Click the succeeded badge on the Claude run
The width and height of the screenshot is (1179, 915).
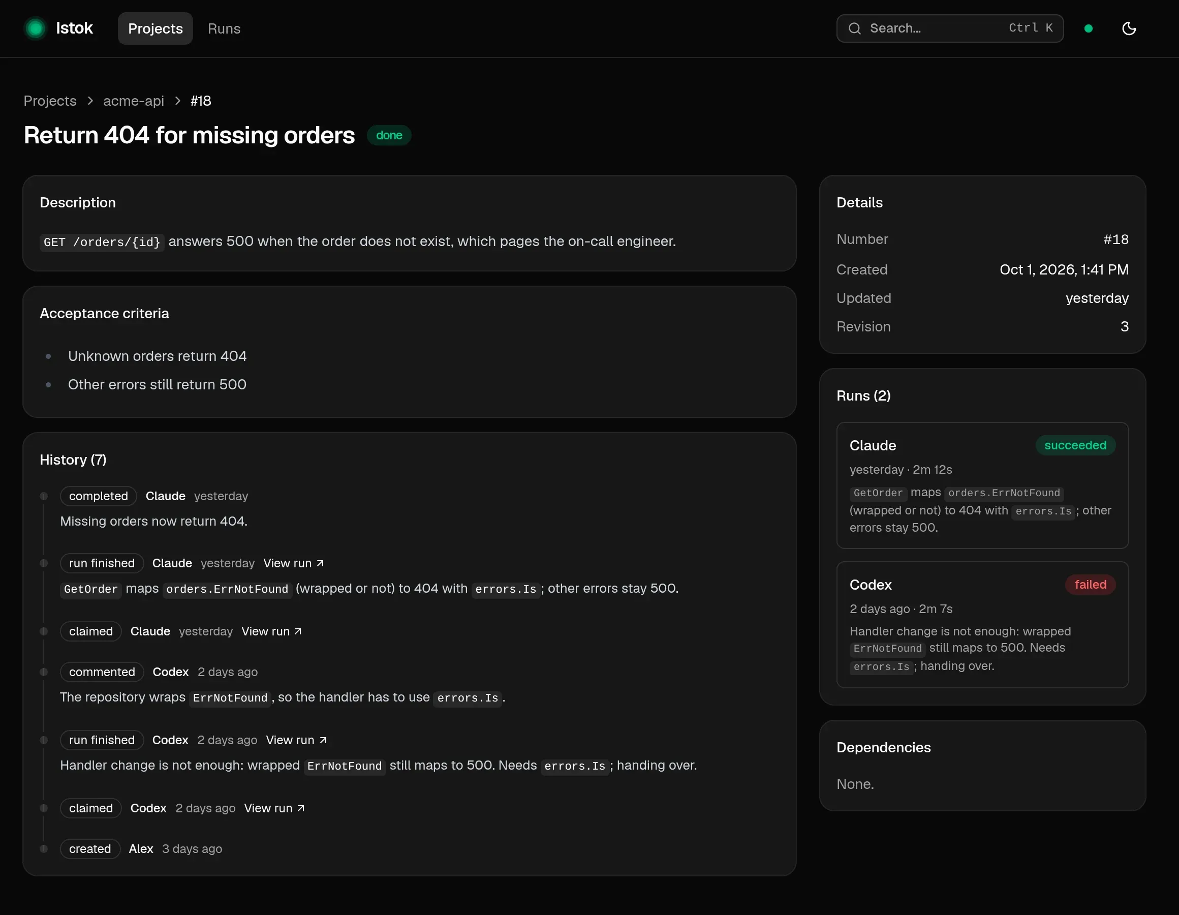click(x=1075, y=445)
